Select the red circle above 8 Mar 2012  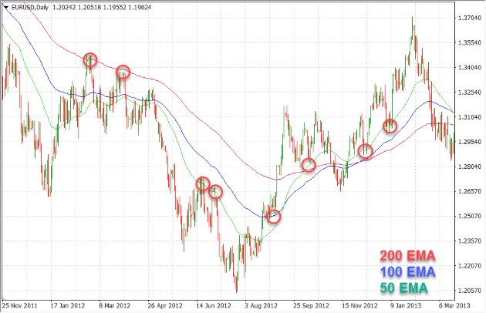pyautogui.click(x=123, y=72)
